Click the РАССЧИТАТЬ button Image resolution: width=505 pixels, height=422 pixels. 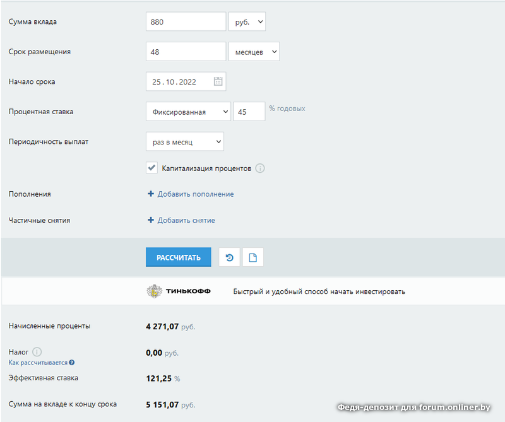point(179,257)
